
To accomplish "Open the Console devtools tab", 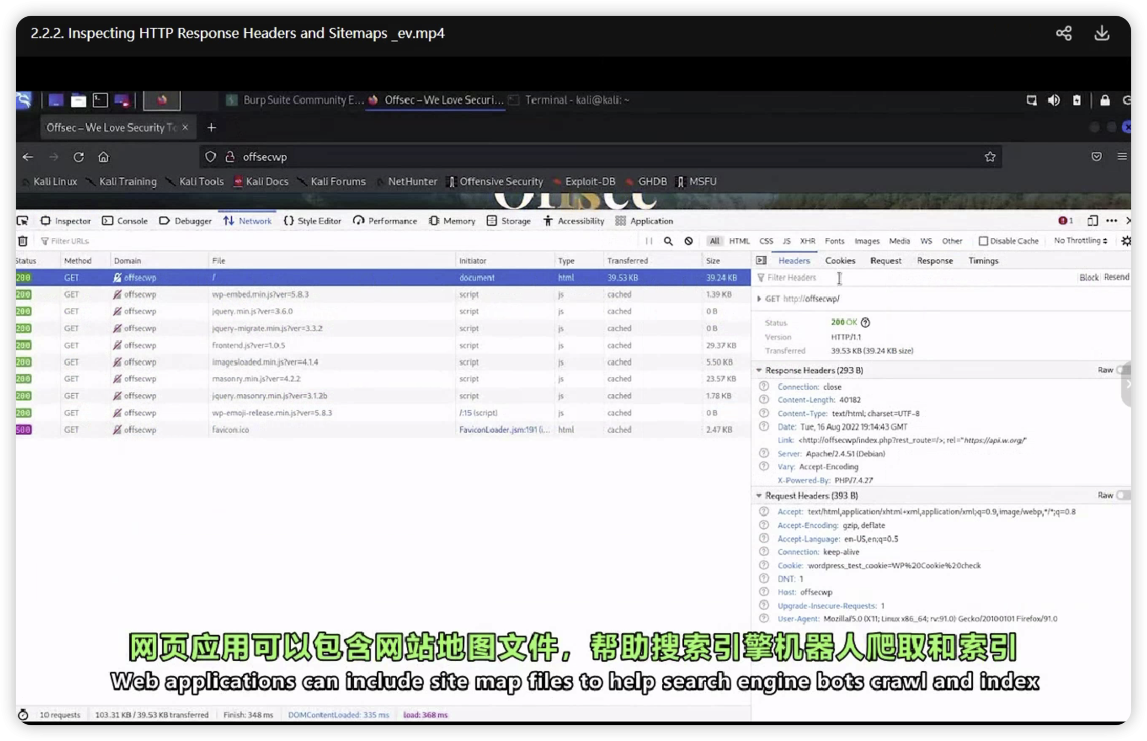I will (125, 221).
